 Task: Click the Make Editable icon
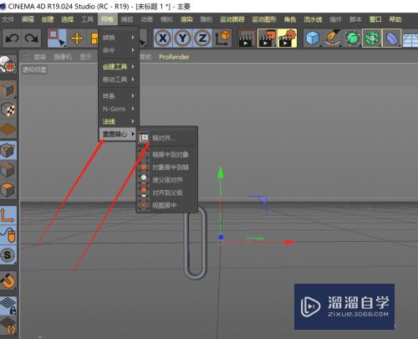tap(8, 64)
